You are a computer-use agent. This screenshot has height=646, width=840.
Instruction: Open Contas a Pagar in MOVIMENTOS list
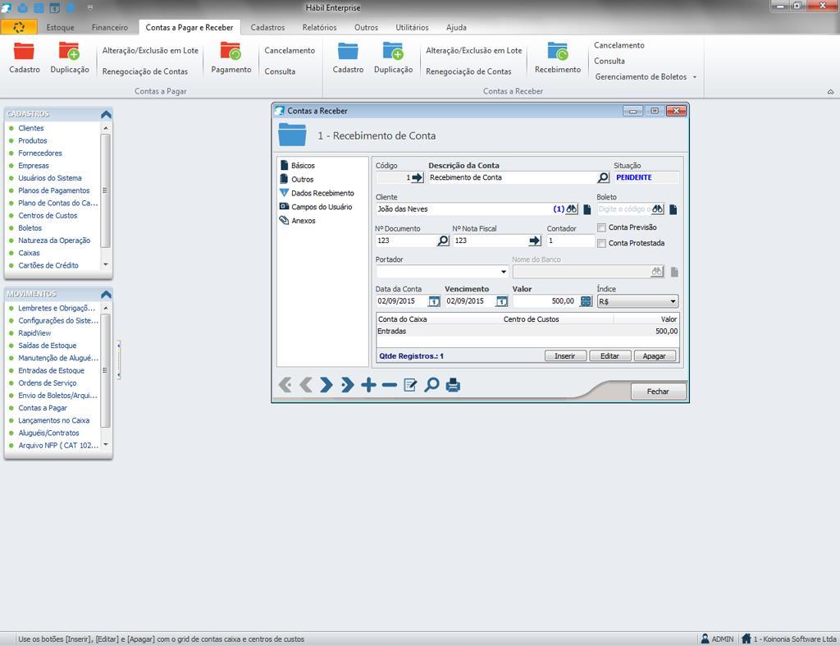(x=43, y=408)
